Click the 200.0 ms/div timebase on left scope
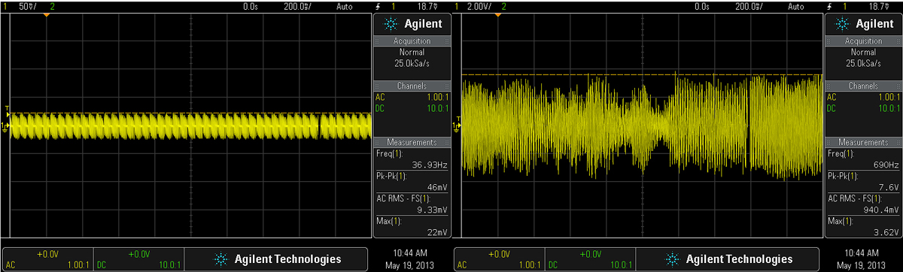Screen dimensions: 903x272 point(296,6)
